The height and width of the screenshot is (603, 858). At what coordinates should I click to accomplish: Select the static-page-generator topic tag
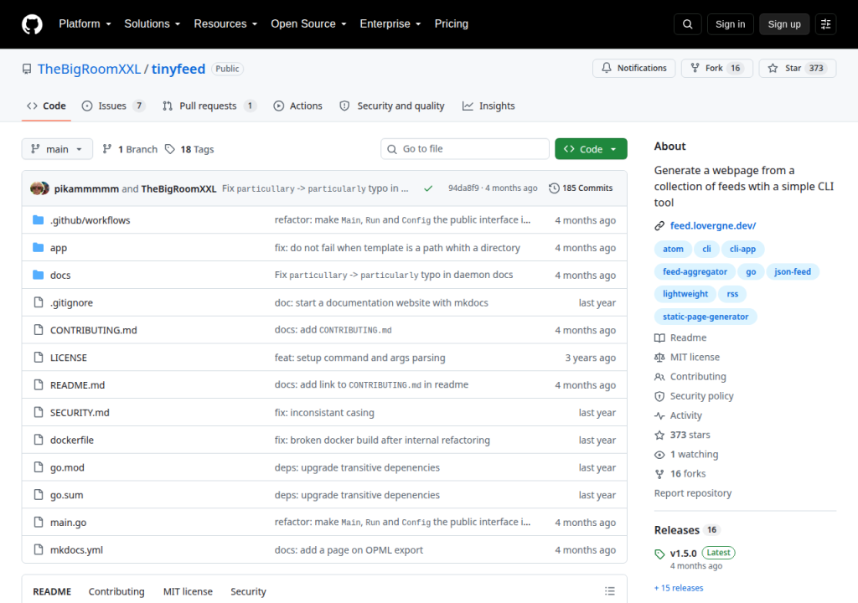[706, 317]
